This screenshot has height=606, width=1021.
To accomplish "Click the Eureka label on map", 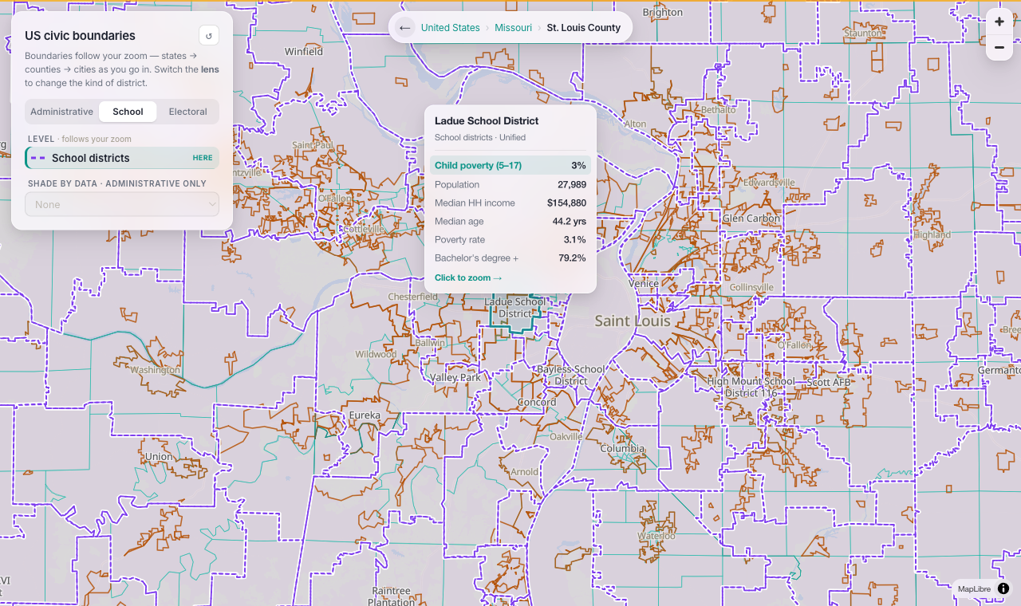I will pos(365,415).
